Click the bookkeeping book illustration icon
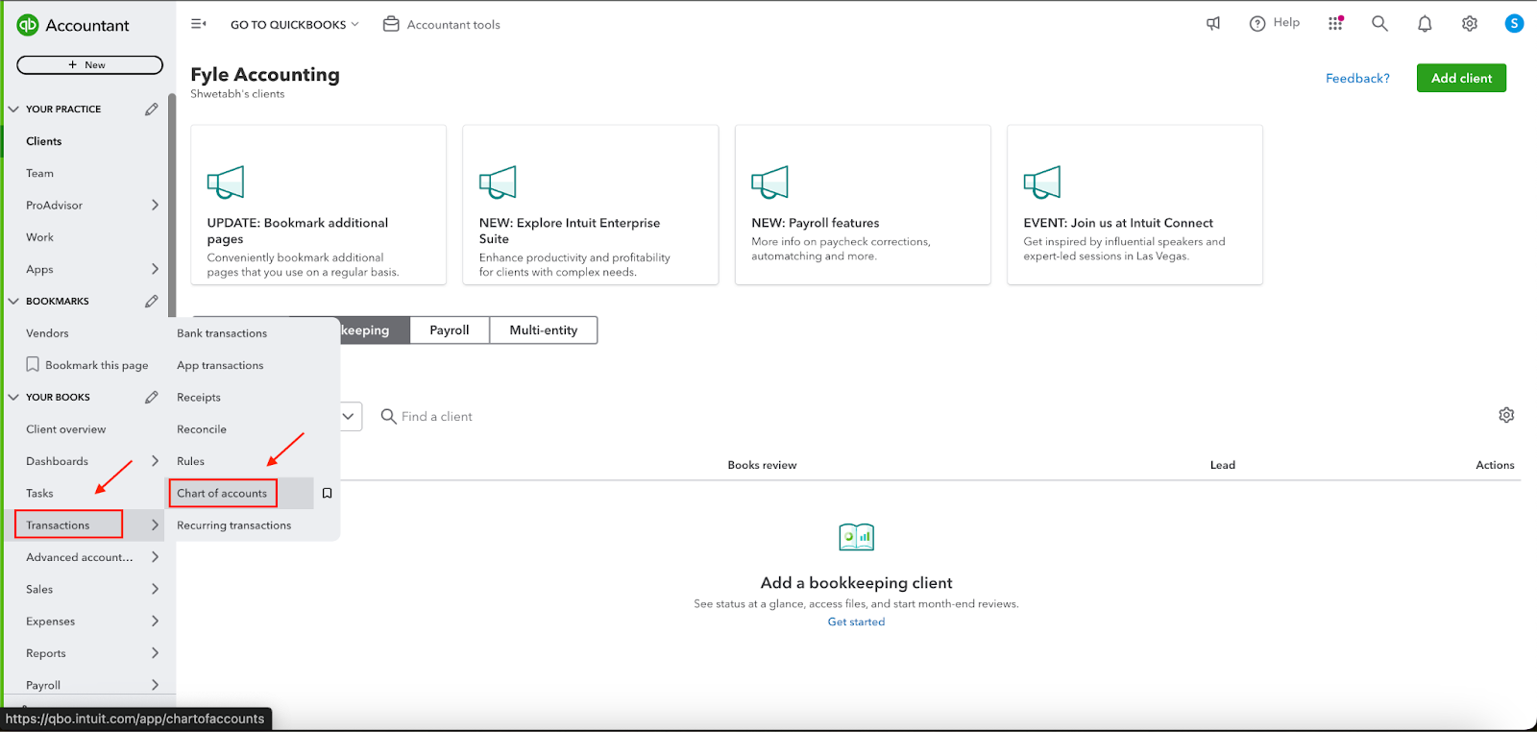The width and height of the screenshot is (1537, 732). point(856,537)
